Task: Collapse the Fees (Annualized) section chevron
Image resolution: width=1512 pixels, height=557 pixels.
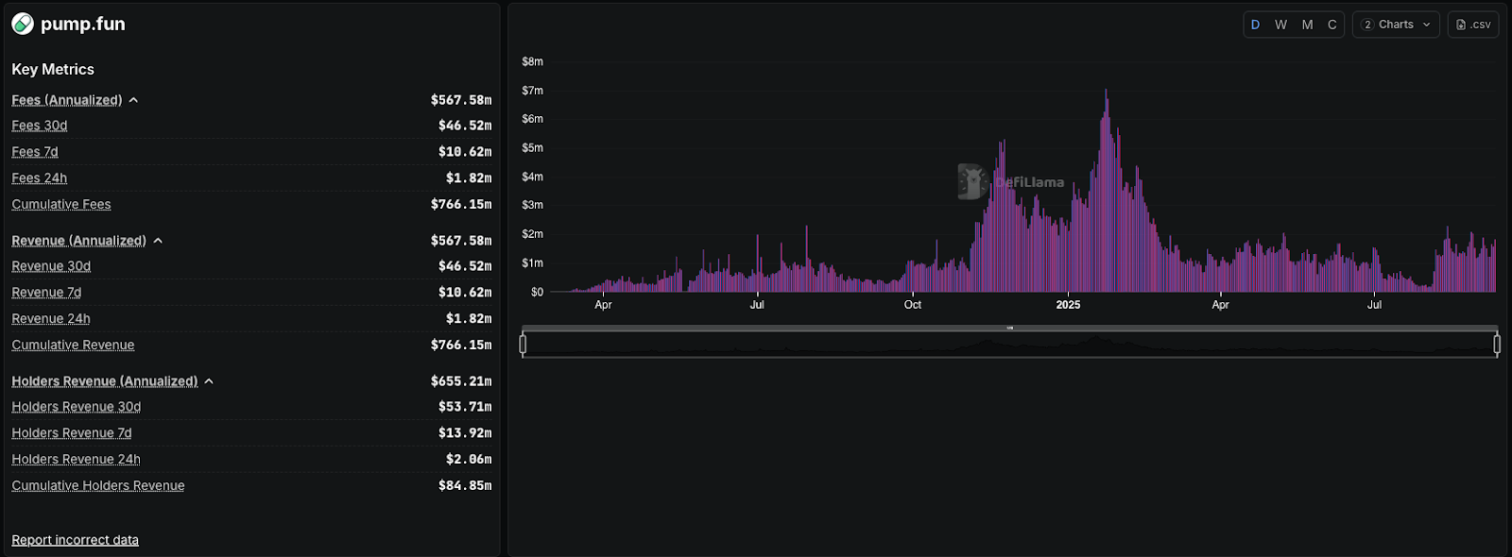Action: tap(133, 100)
